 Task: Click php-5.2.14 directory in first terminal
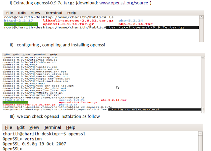[x=131, y=20]
